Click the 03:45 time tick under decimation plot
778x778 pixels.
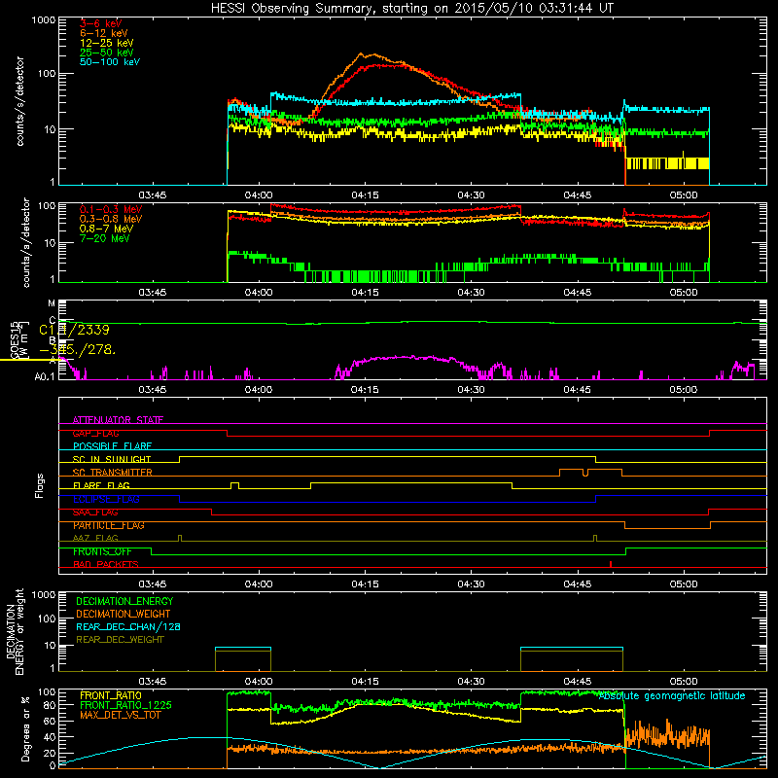click(153, 682)
